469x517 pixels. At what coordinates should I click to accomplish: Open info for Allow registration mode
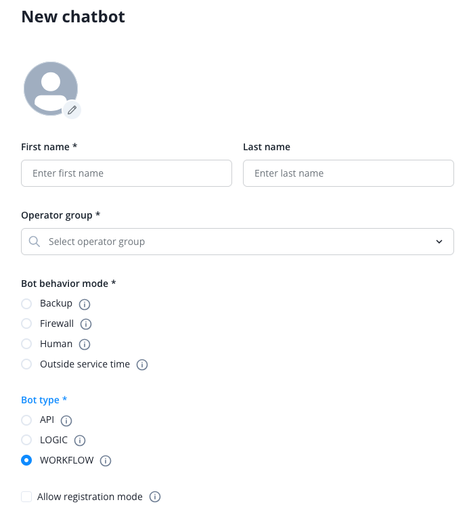click(x=155, y=497)
